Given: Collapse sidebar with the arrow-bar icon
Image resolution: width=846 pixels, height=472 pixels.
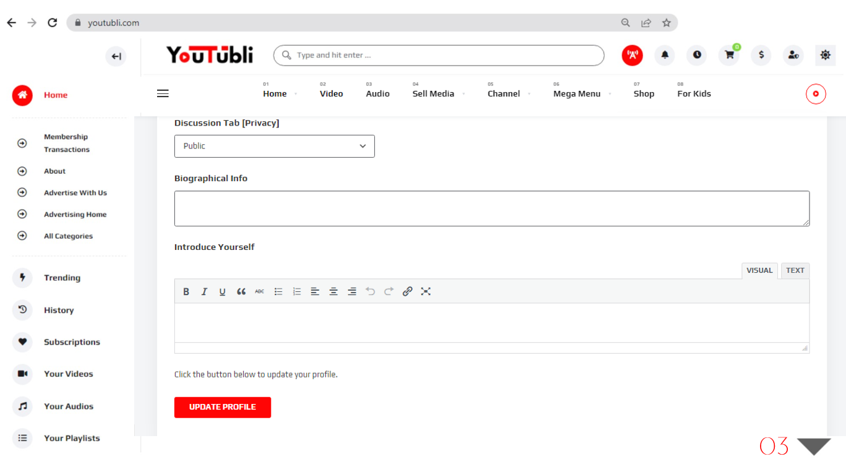Looking at the screenshot, I should (116, 57).
